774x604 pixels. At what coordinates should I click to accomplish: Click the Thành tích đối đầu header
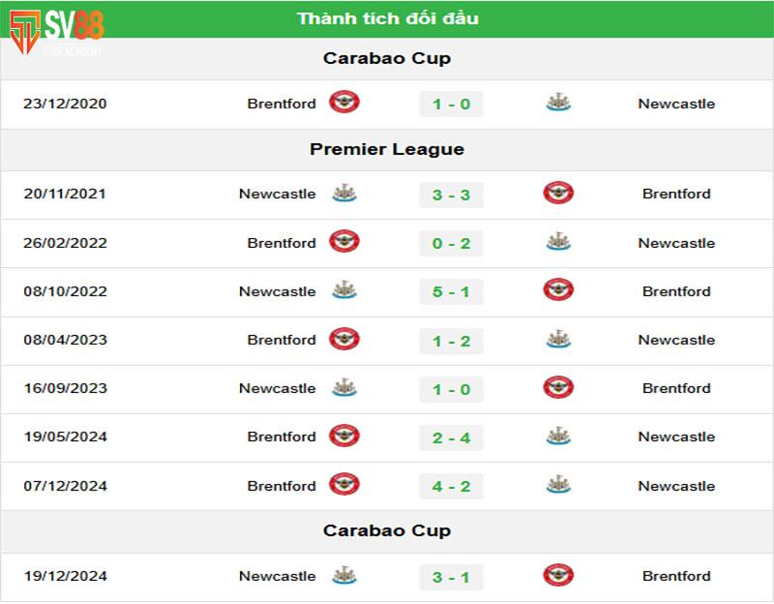pos(387,18)
